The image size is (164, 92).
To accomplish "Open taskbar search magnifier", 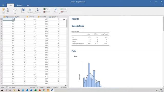I will pyautogui.click(x=6, y=90).
